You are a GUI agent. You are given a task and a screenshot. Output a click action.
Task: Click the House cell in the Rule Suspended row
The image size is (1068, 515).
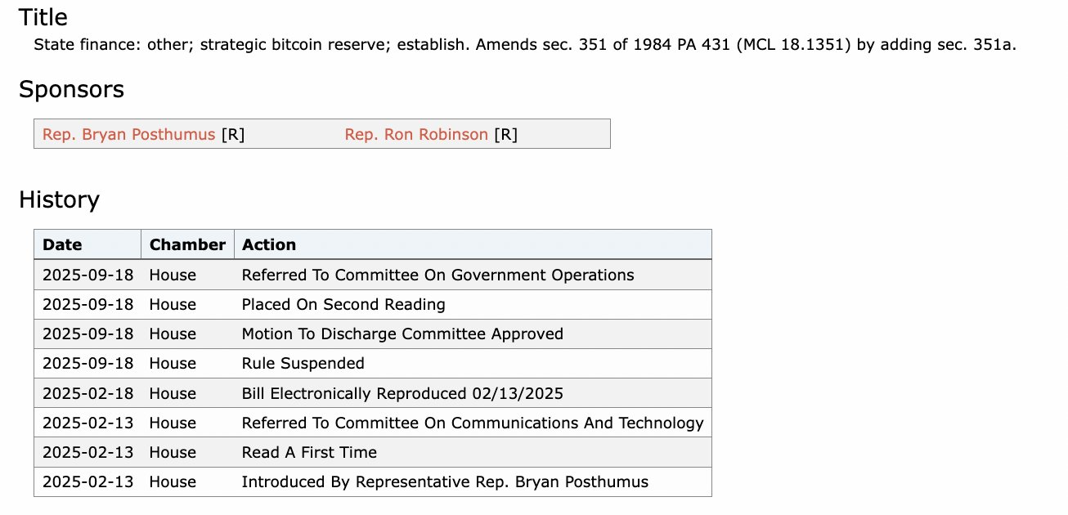tap(173, 363)
